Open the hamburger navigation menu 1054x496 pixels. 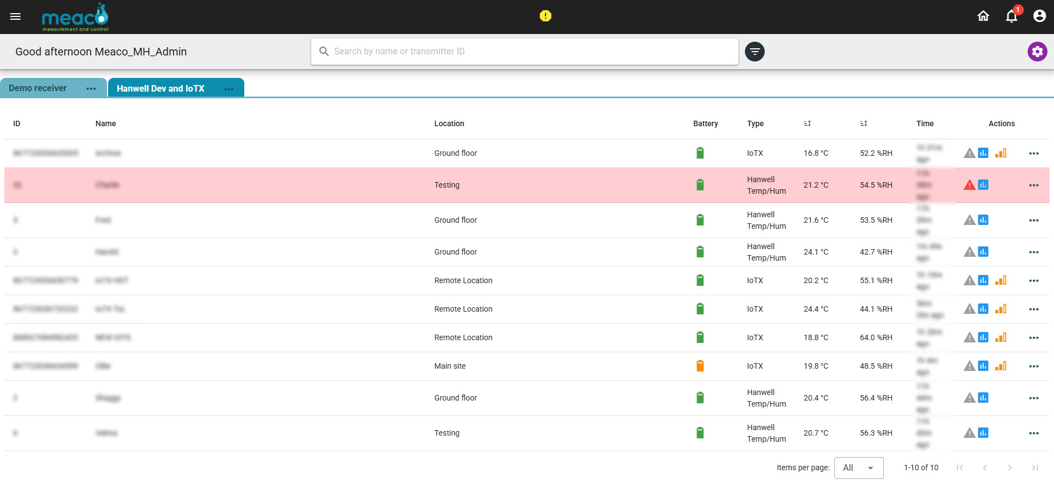pos(15,16)
